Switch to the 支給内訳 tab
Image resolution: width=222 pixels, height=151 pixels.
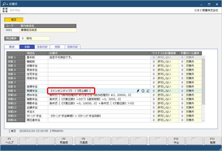coord(42,47)
